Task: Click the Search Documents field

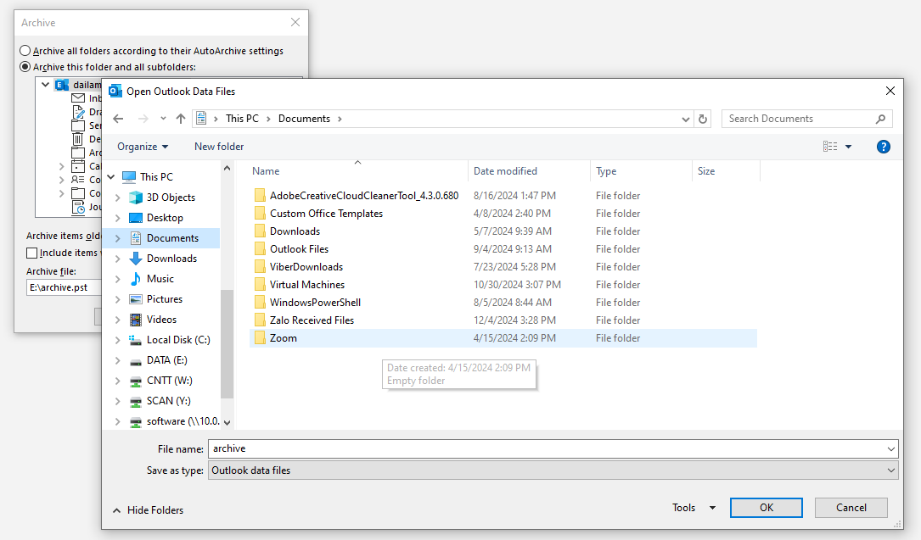Action: click(798, 119)
